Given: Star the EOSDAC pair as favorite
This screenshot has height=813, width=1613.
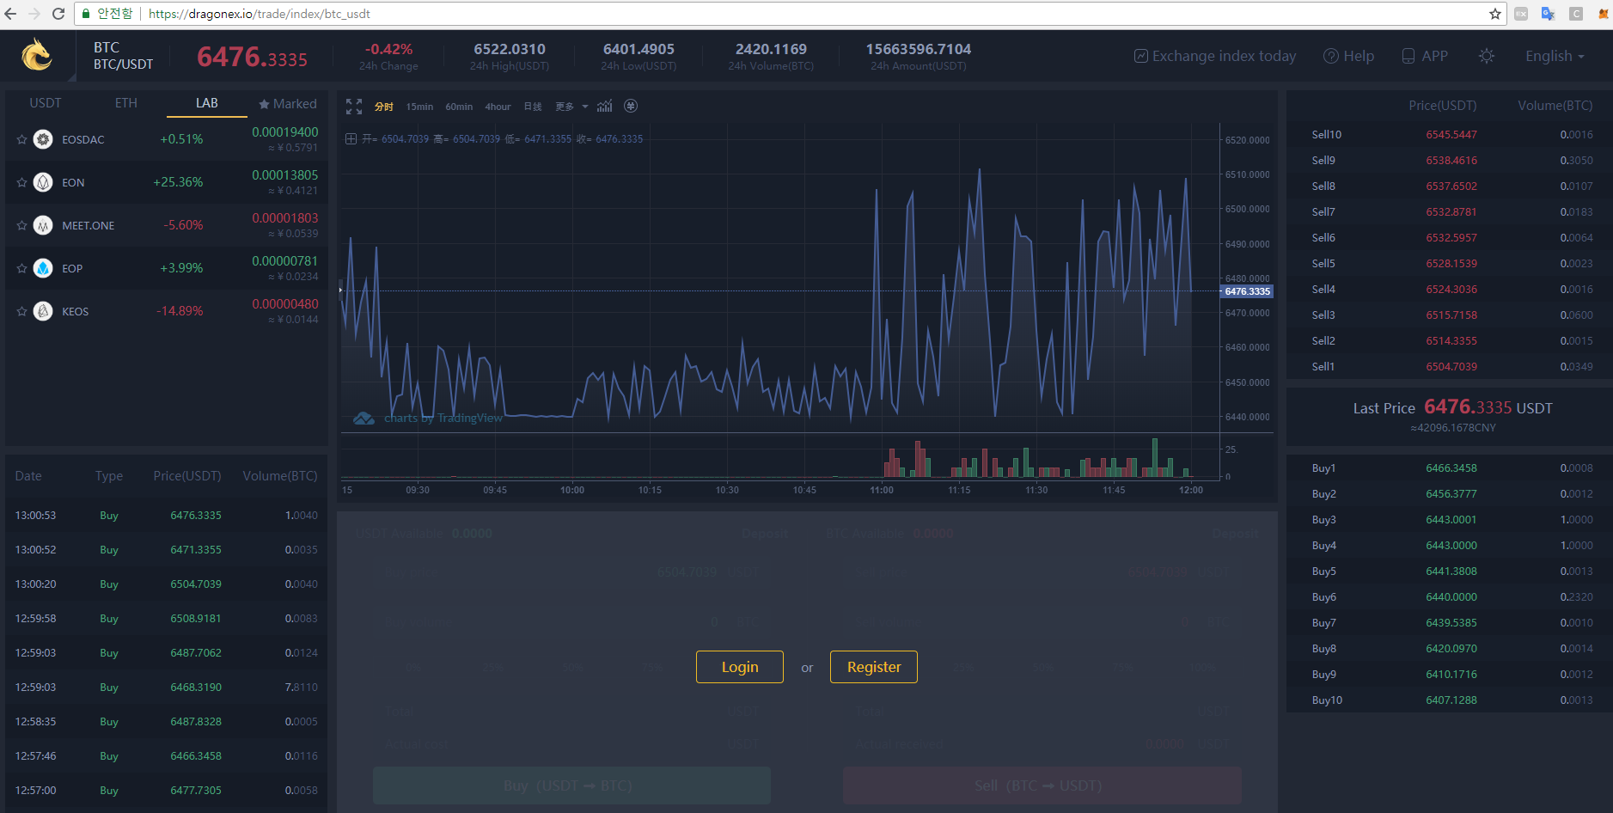Looking at the screenshot, I should click(x=21, y=139).
